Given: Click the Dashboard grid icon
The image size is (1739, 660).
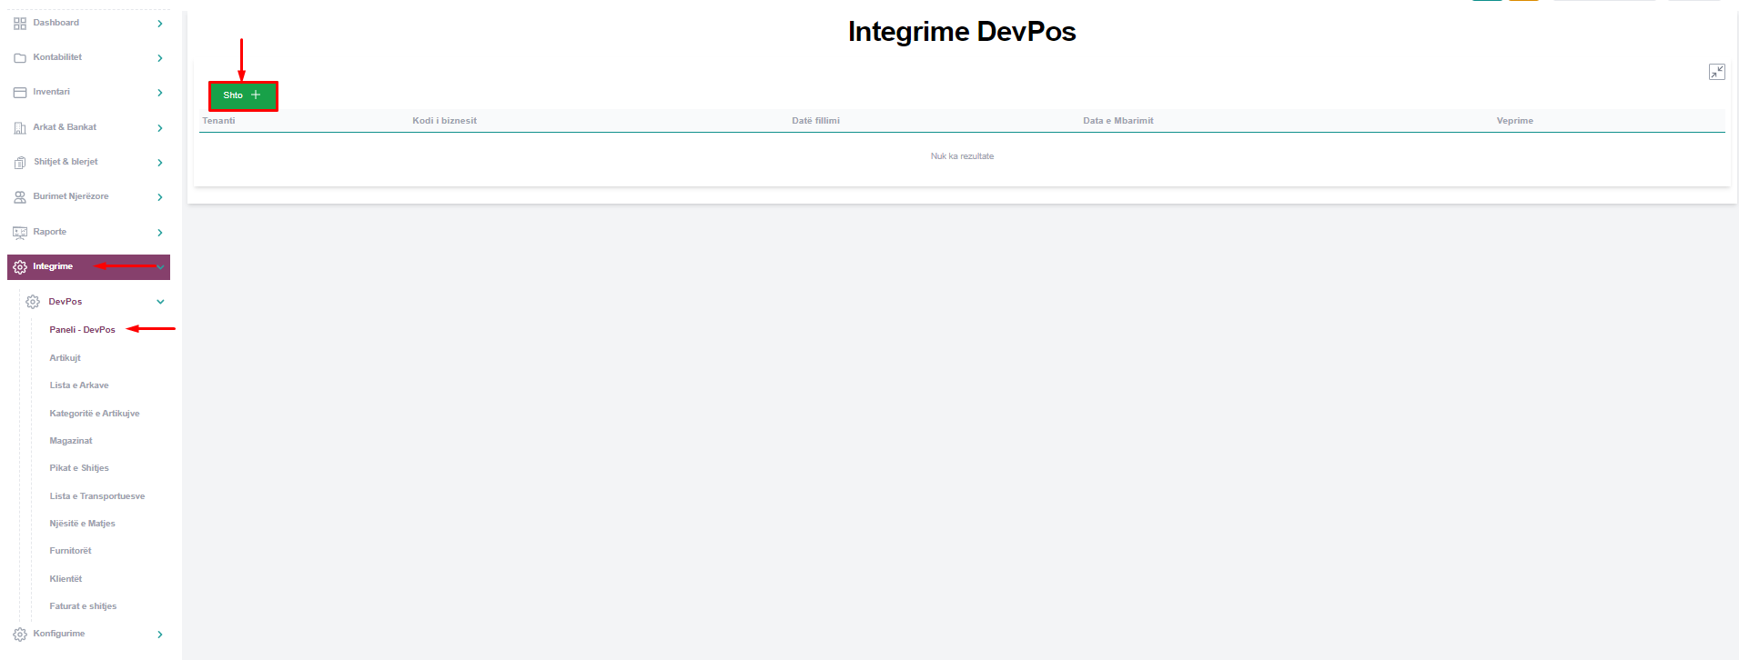Looking at the screenshot, I should pos(20,24).
